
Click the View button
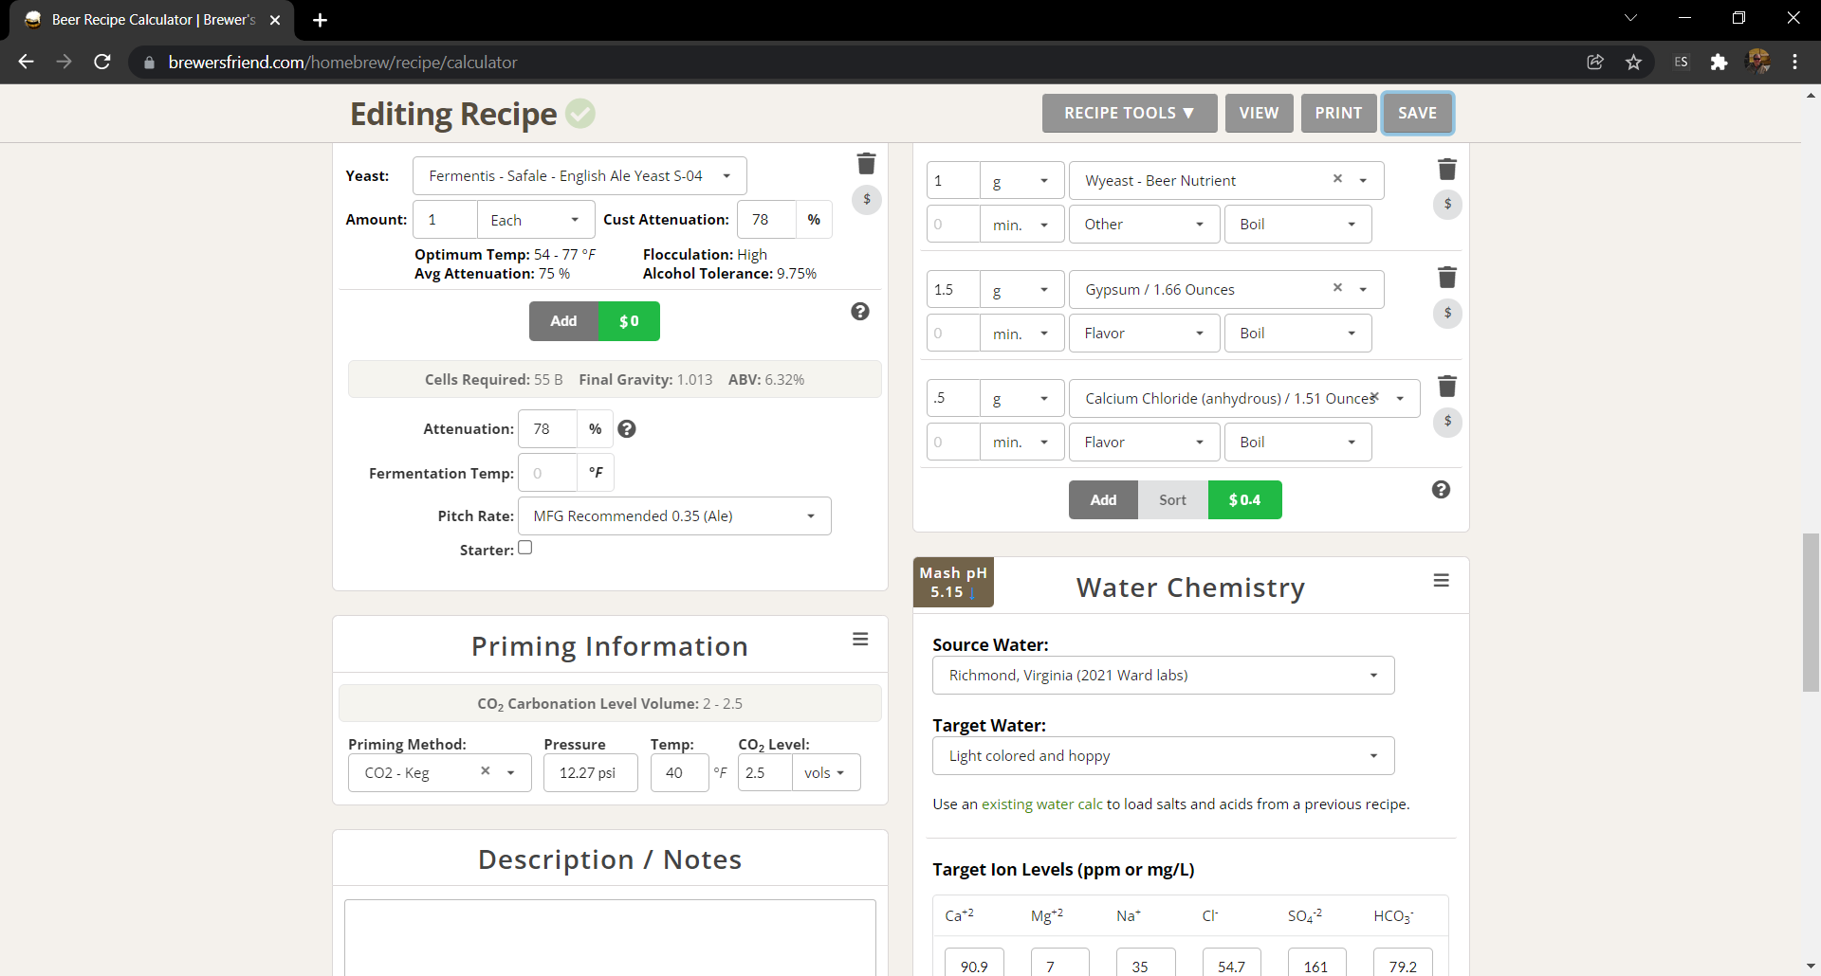click(x=1259, y=114)
